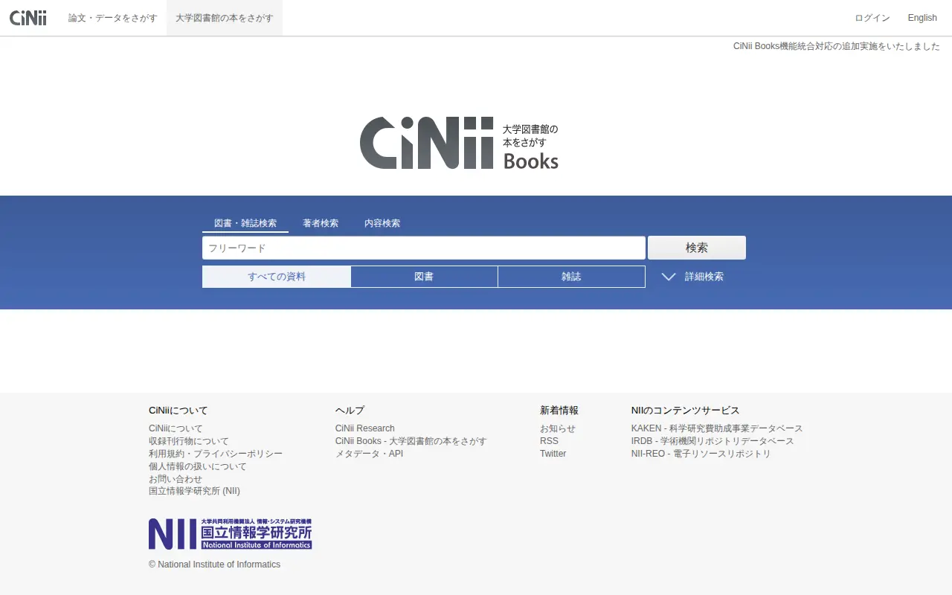This screenshot has height=595, width=952.
Task: Click the ログイン link
Action: pyautogui.click(x=872, y=18)
